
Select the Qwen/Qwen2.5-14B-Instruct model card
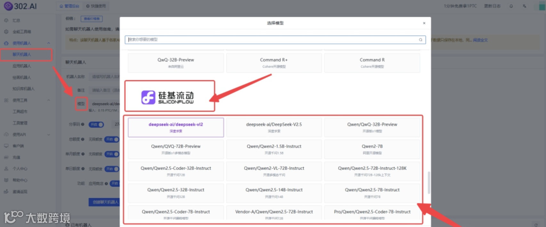(x=274, y=193)
